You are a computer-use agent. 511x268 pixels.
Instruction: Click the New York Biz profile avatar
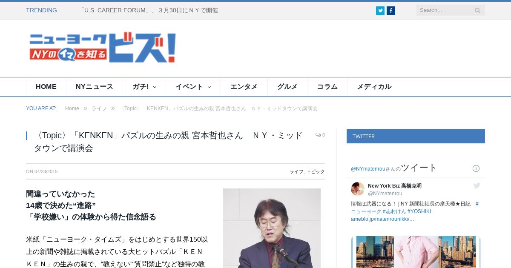[358, 189]
